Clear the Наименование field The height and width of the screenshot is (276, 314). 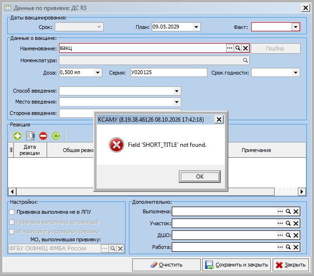pyautogui.click(x=245, y=48)
